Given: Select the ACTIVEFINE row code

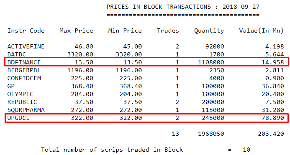Looking at the screenshot, I should (x=26, y=46).
